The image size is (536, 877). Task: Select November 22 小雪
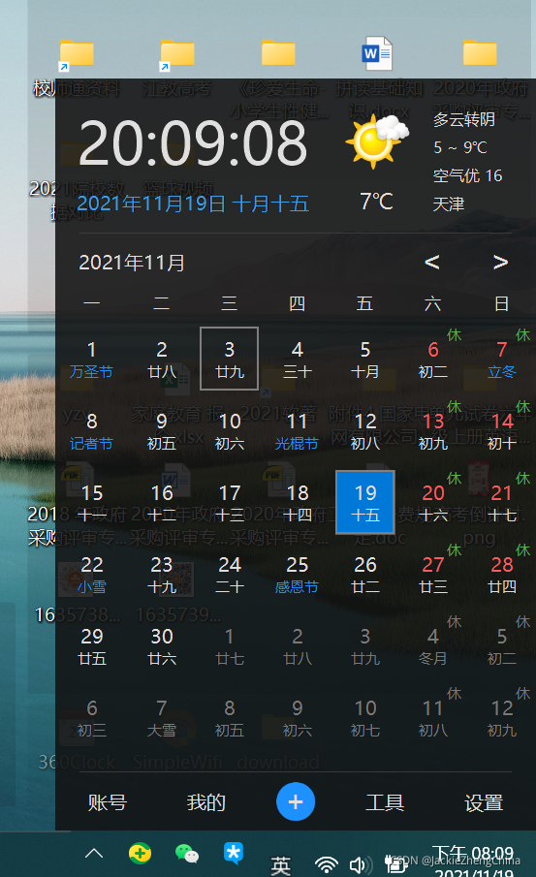point(92,574)
